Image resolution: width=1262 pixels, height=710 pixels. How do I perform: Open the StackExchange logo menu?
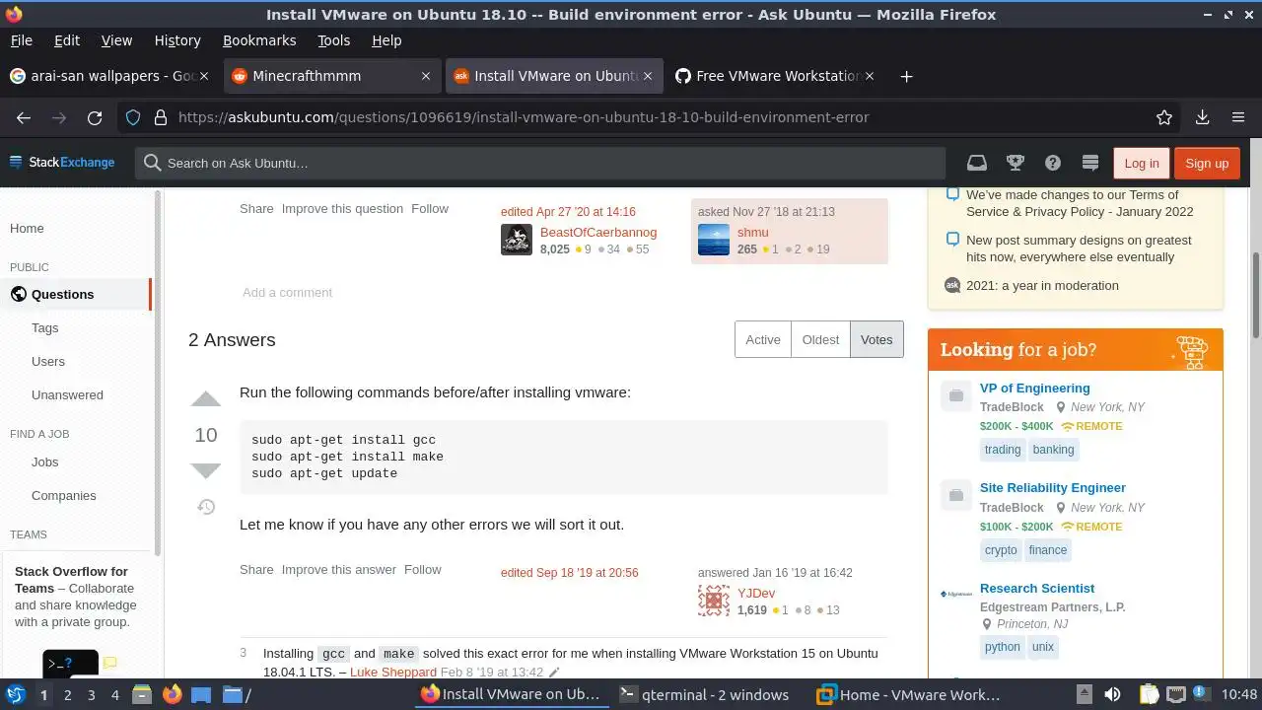click(x=62, y=163)
